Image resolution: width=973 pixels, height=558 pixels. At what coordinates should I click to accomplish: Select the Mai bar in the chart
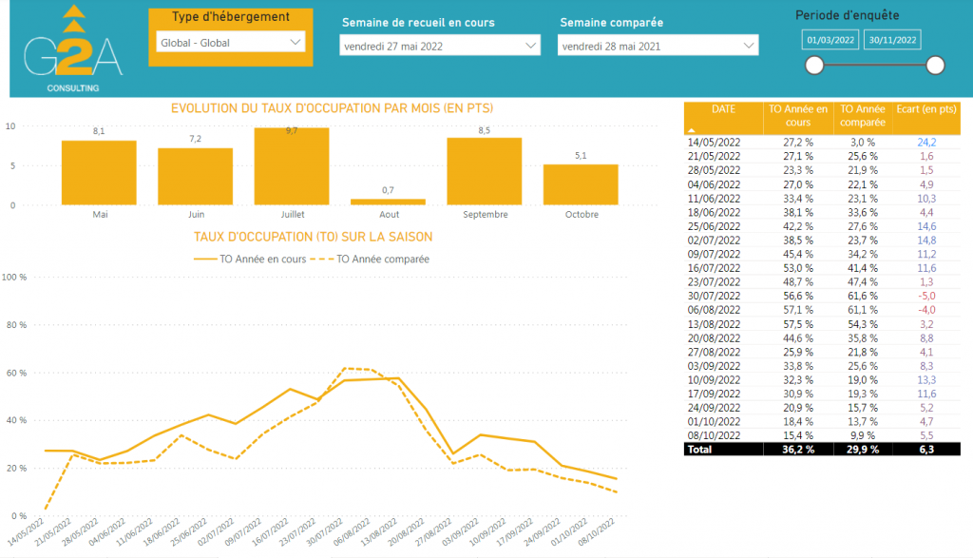[x=99, y=172]
